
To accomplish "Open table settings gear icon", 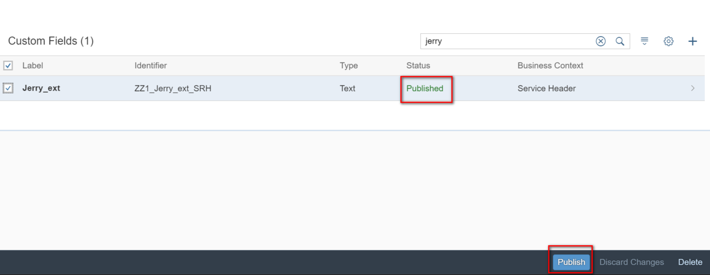I will (x=668, y=41).
